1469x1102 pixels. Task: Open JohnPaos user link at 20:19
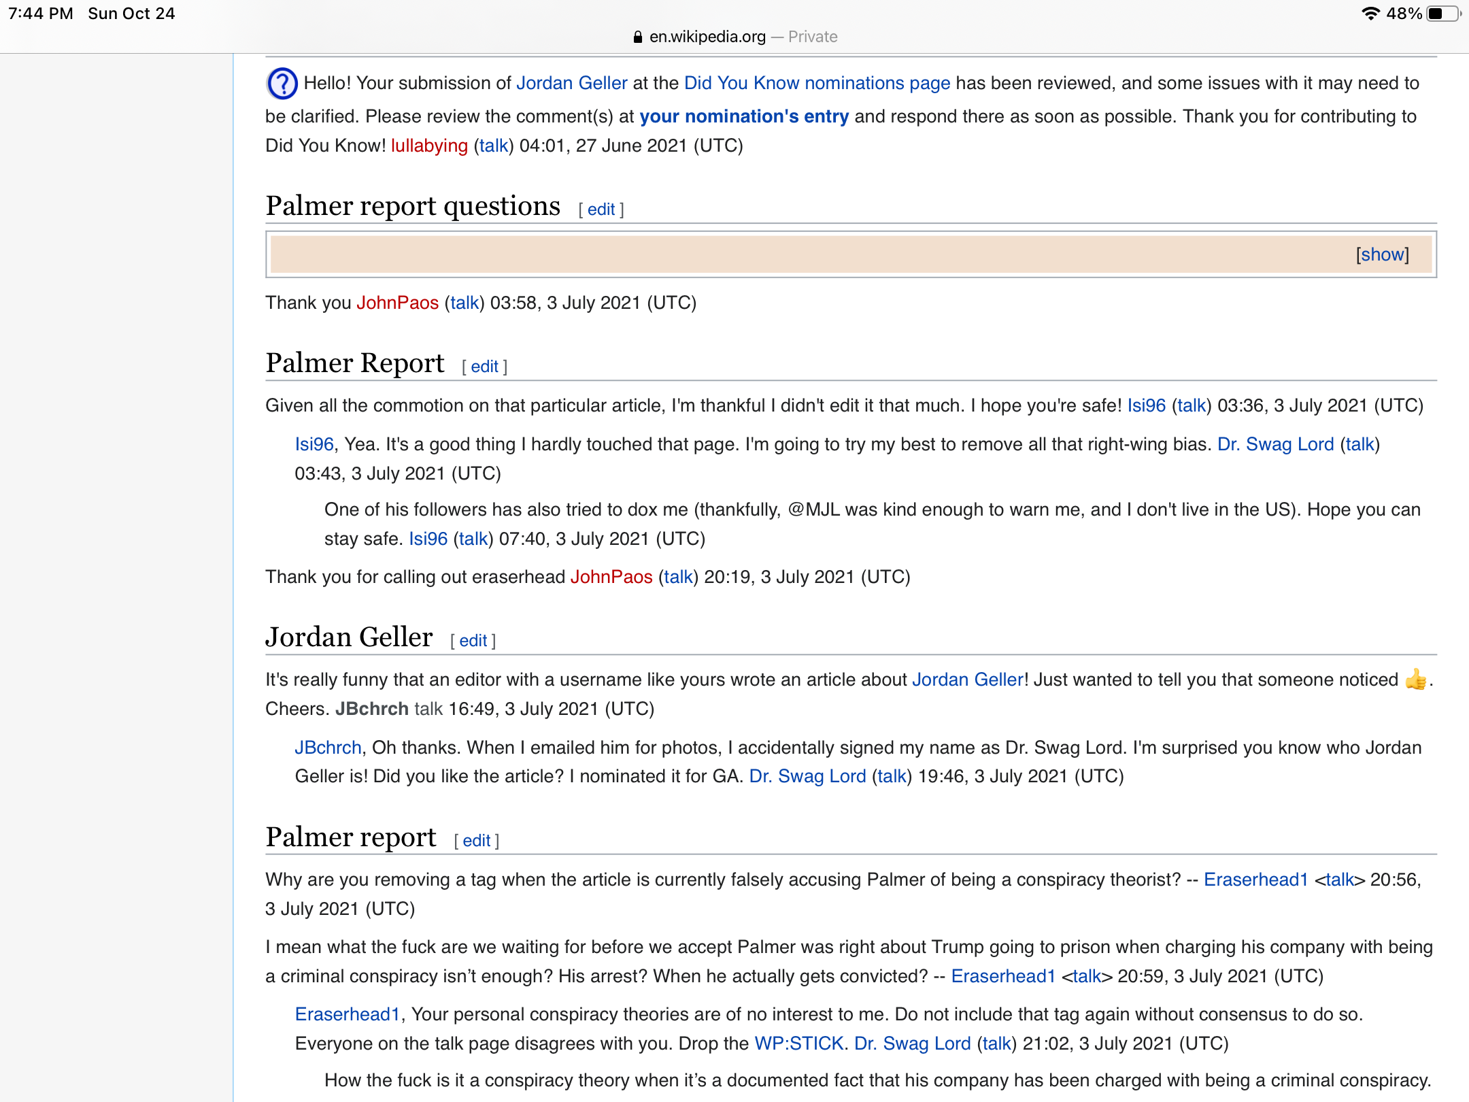[x=611, y=577]
